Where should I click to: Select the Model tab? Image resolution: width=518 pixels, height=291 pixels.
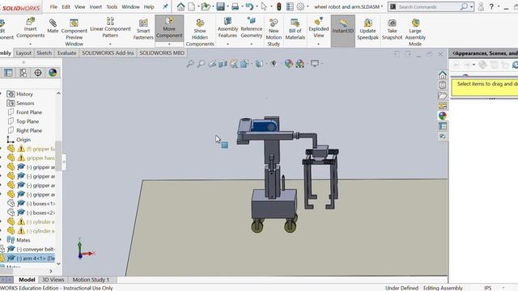[27, 280]
